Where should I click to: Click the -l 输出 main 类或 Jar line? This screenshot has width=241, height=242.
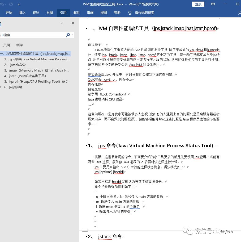pos(117,207)
